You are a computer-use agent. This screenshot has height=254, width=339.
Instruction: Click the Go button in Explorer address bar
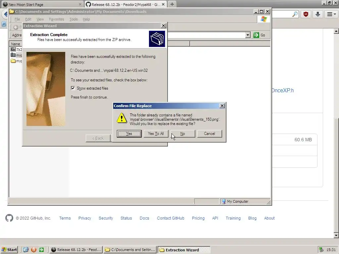coord(260,35)
